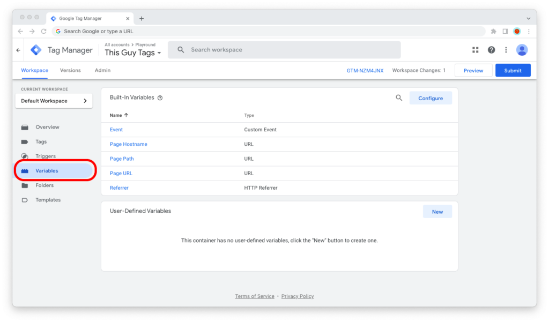Click the Submit button
This screenshot has width=549, height=322.
(x=513, y=70)
